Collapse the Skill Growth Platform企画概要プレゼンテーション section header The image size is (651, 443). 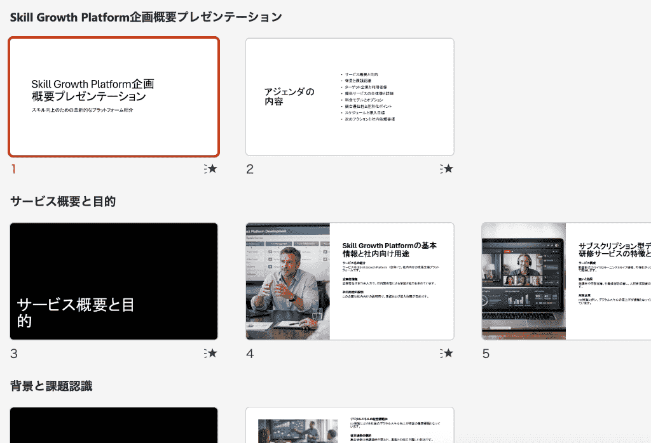(146, 17)
